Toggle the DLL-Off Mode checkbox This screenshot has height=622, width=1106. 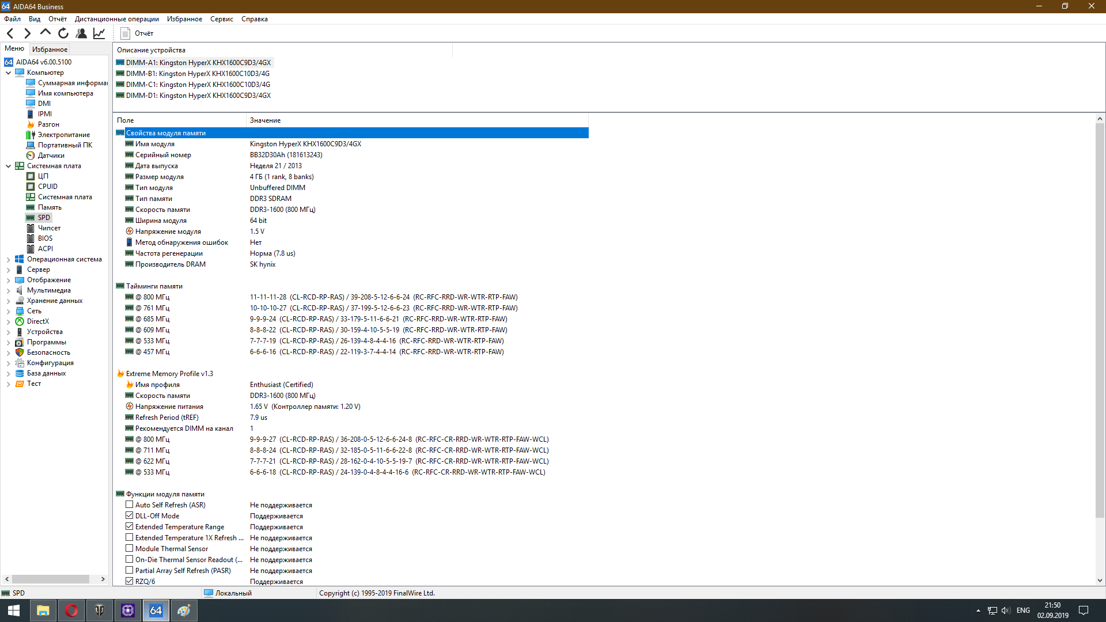coord(130,516)
